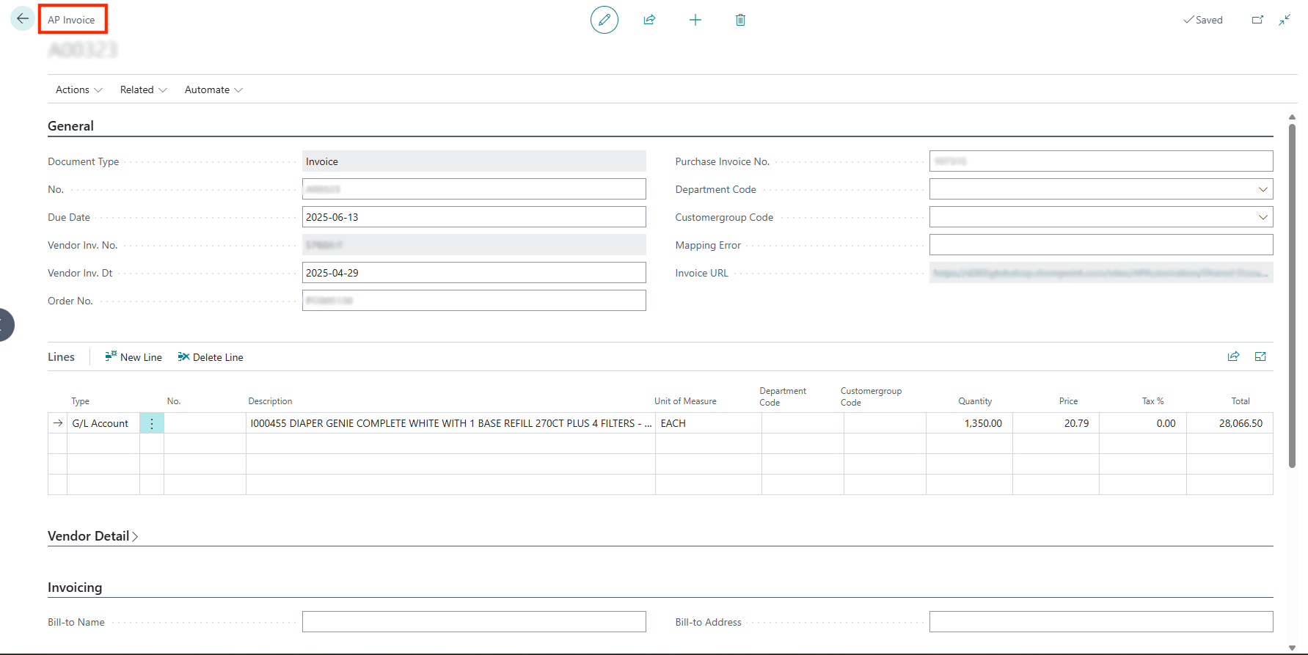Open the Customergroup Code dropdown
Screen dimensions: 1308x655
coord(1263,217)
